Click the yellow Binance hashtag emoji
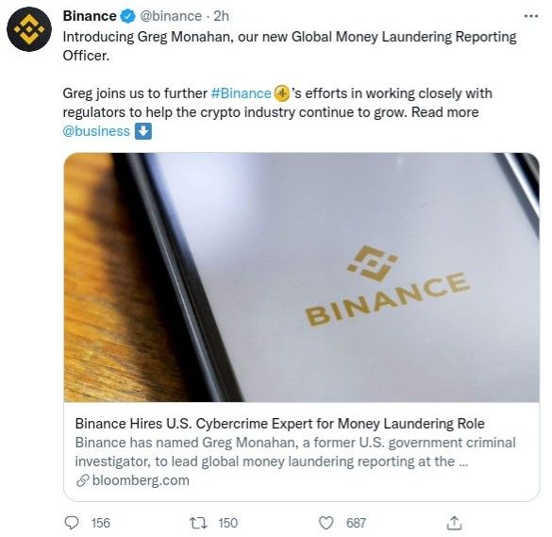Viewport: 552px width, 537px height. tap(281, 93)
